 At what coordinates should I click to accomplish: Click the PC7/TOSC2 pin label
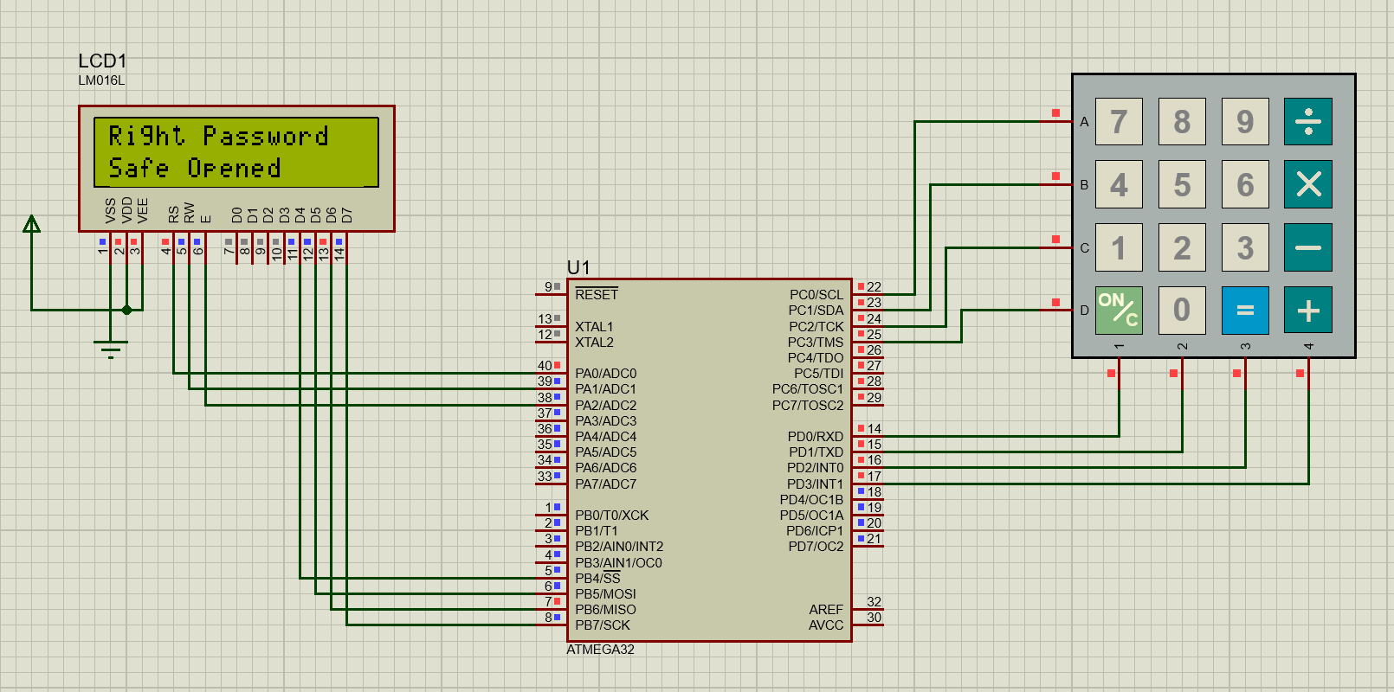click(808, 405)
